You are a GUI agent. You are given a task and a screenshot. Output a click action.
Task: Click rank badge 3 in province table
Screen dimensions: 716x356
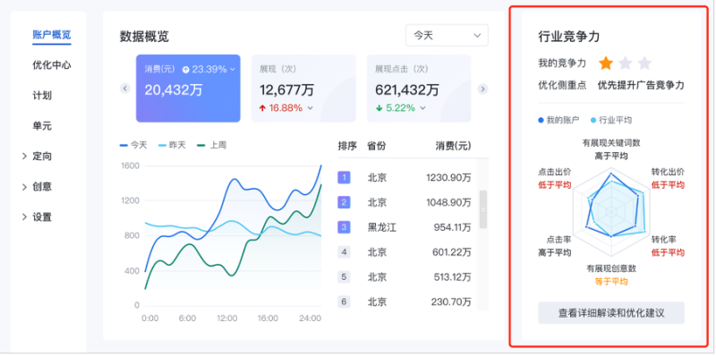pyautogui.click(x=344, y=227)
